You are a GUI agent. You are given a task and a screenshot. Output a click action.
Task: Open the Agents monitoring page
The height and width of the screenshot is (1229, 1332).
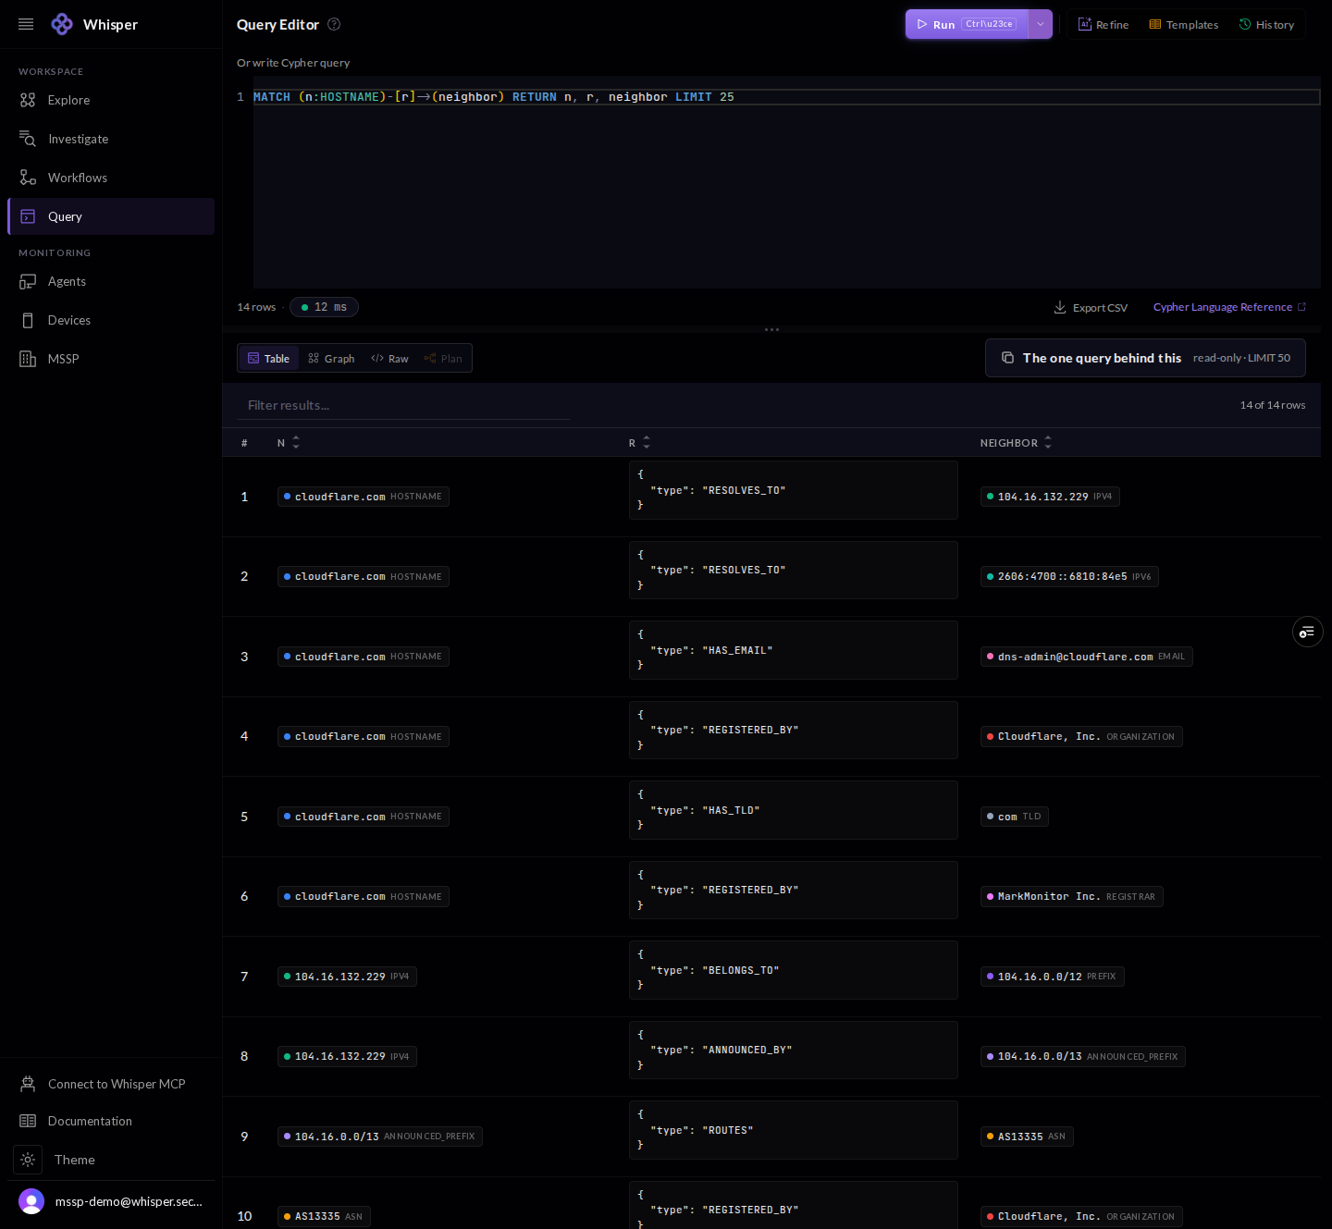coord(111,281)
